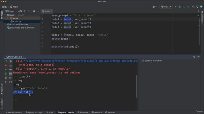Execute the current statement in the console
204x114 pixels.
(6, 70)
